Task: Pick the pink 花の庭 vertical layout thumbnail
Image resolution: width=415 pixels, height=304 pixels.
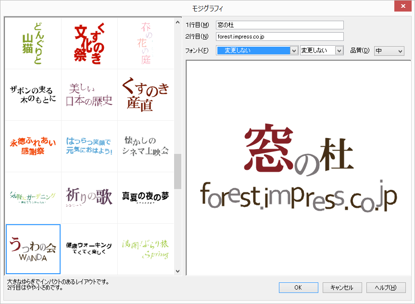Action: (x=146, y=43)
